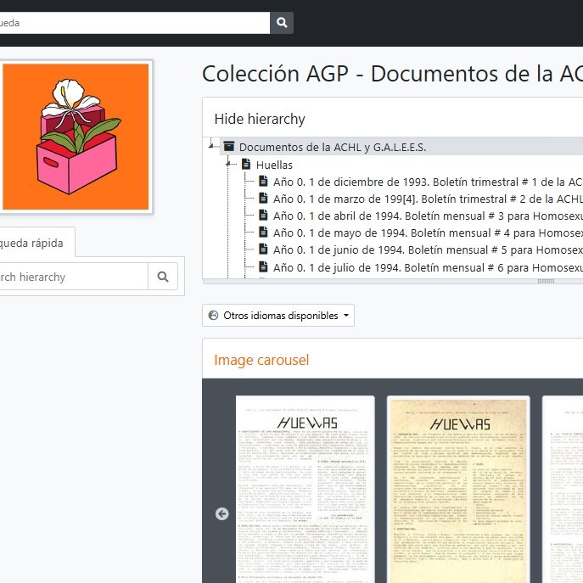Image resolution: width=583 pixels, height=583 pixels.
Task: Click the search hierarchy magnifier button
Action: point(162,277)
